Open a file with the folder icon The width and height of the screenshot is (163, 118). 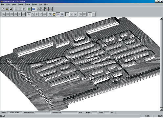(x=7, y=9)
